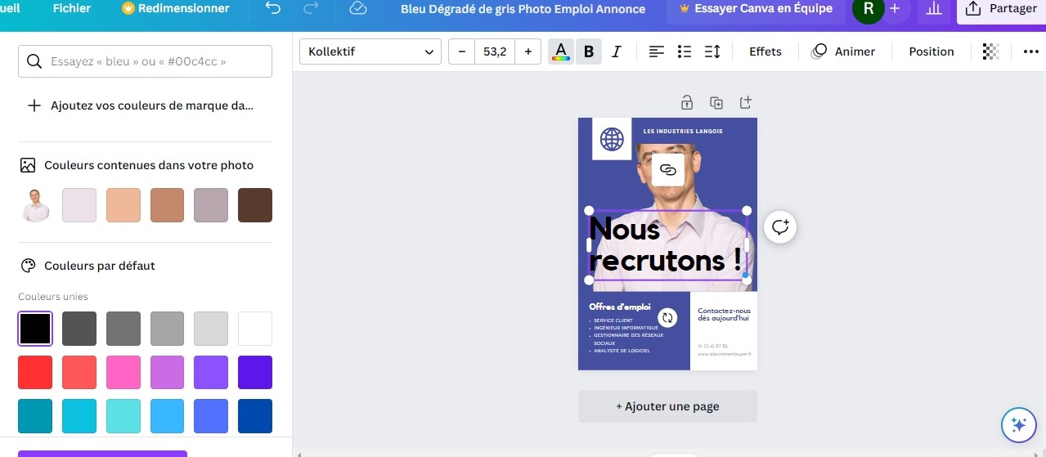Click the R profile avatar

coord(868,9)
